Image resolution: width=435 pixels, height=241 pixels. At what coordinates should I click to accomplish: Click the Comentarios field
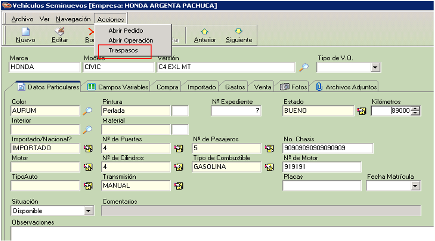pyautogui.click(x=261, y=211)
